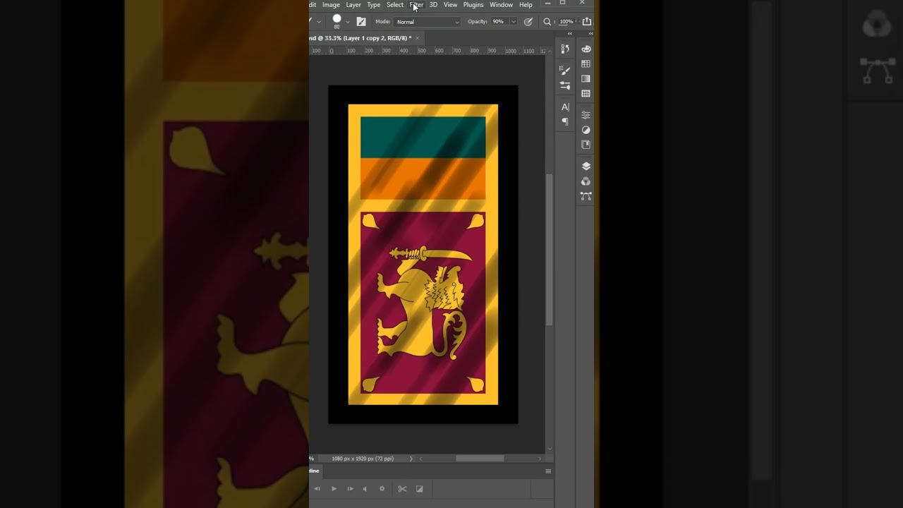The width and height of the screenshot is (903, 508).
Task: Open the Layers panel icon
Action: coord(586,167)
